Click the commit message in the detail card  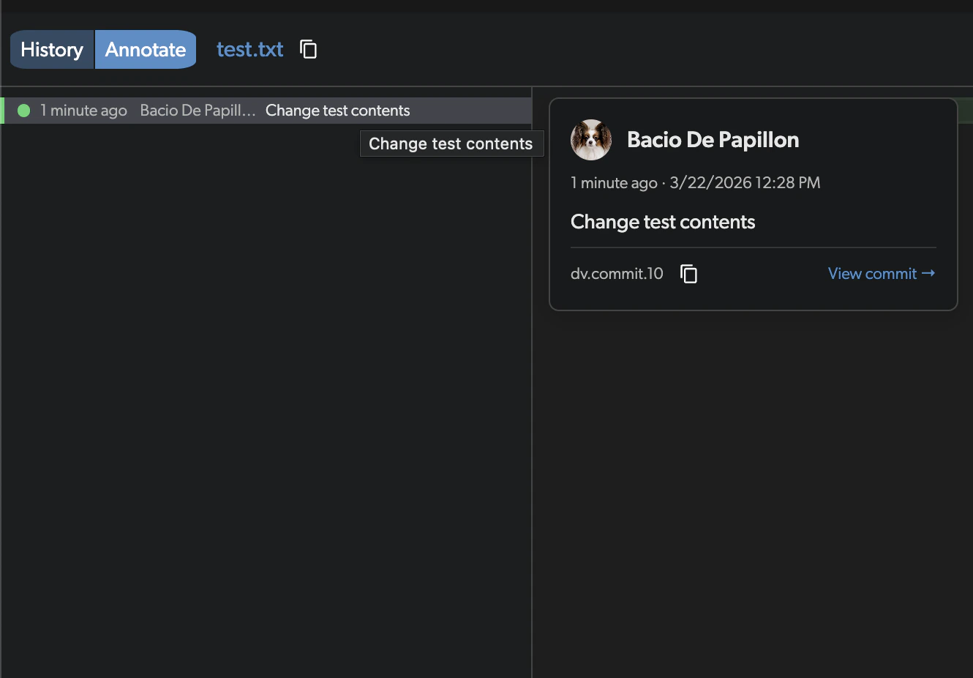pyautogui.click(x=662, y=222)
